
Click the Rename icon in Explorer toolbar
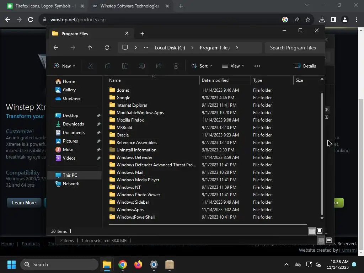[141, 66]
